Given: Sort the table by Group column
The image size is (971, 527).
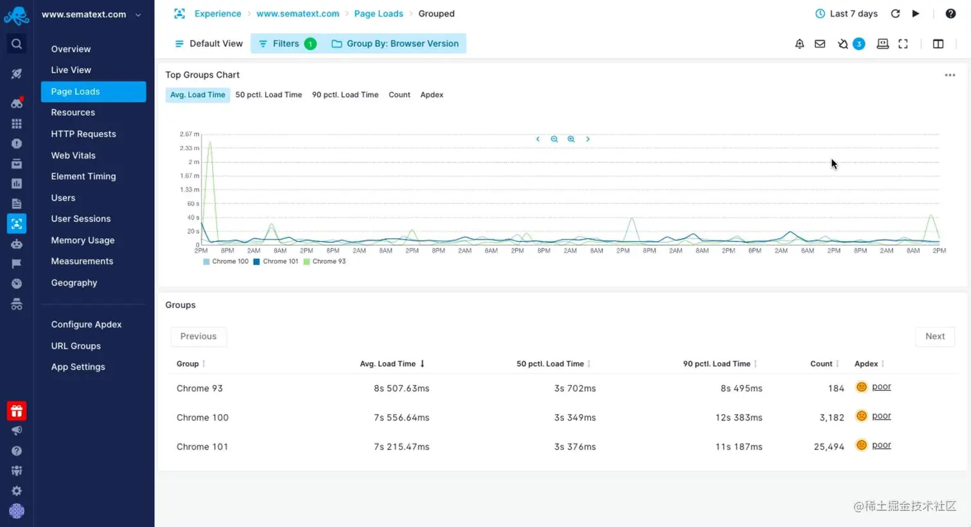Looking at the screenshot, I should click(x=191, y=364).
